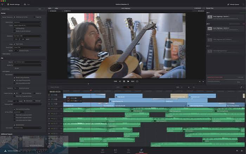Stop playback in the viewer

tap(124, 81)
